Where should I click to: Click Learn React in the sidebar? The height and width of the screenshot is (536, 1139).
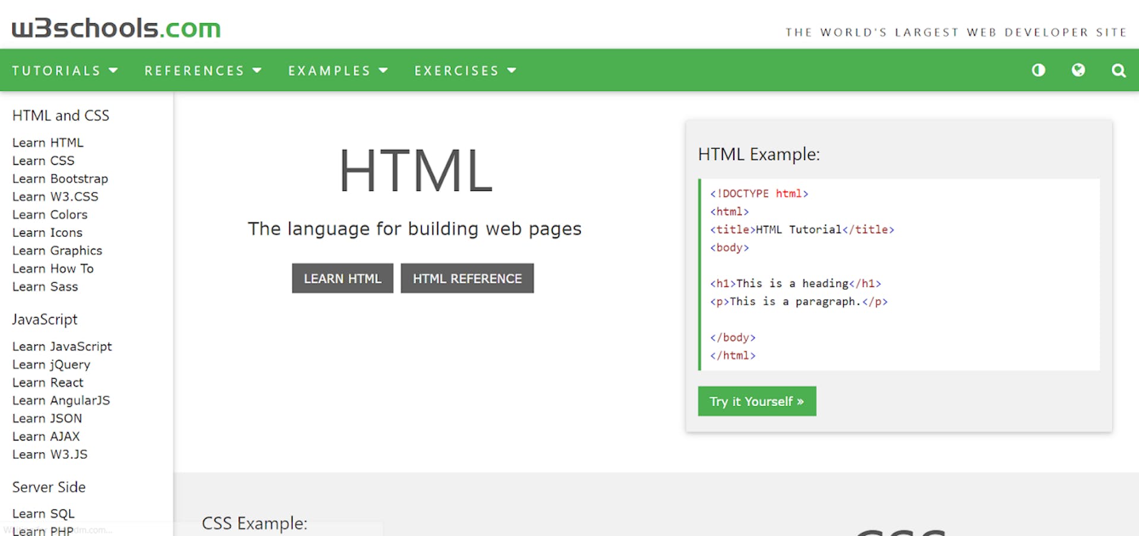tap(47, 382)
